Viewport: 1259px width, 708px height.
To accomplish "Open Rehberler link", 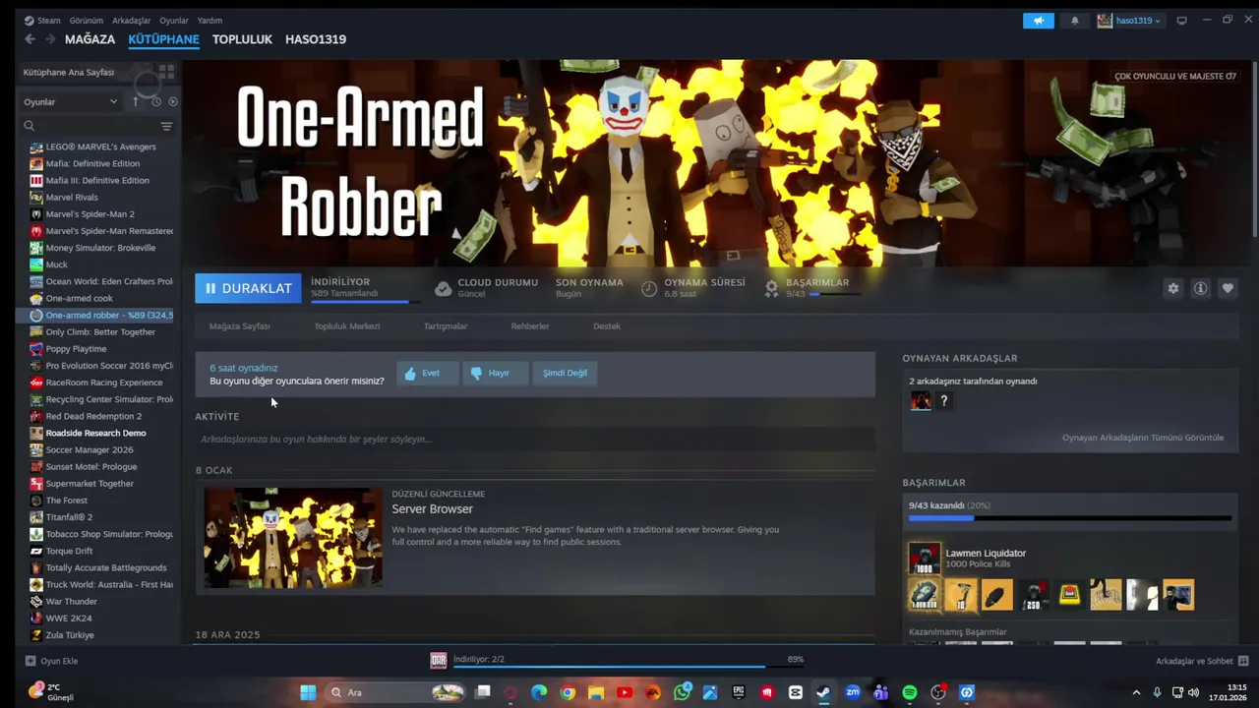I will pos(530,325).
